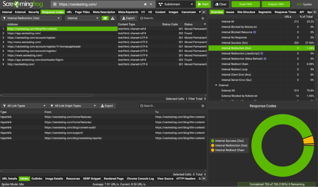318x187 pixels.
Task: Clear the URL in address bar
Action: [145, 4]
